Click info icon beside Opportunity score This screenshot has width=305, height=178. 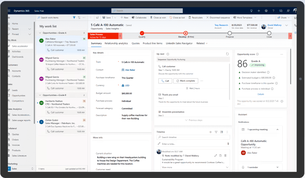pos(257,54)
